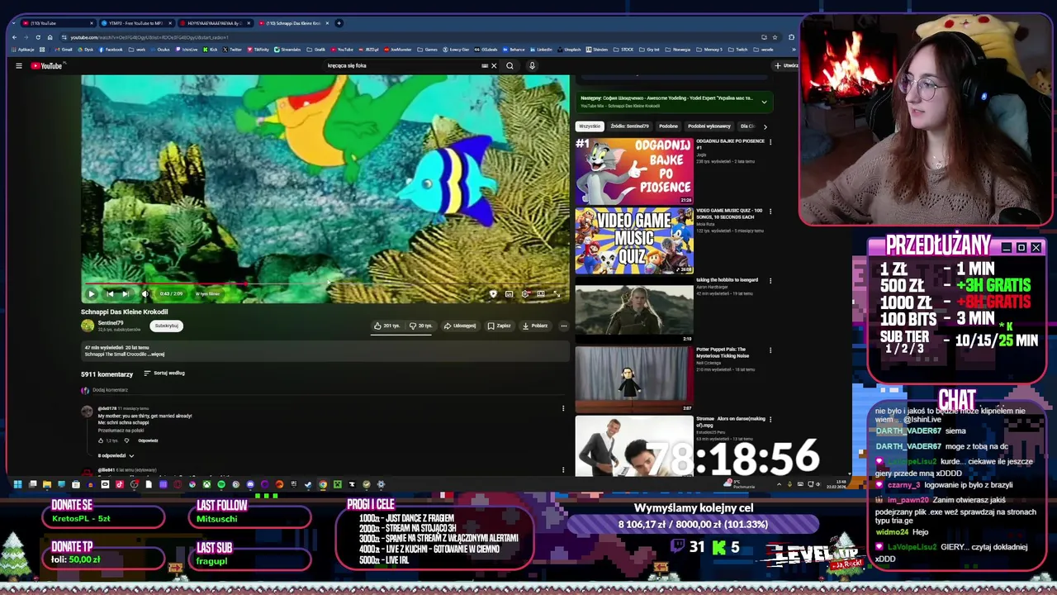The width and height of the screenshot is (1057, 595).
Task: Play the Schnappi video
Action: [x=92, y=293]
